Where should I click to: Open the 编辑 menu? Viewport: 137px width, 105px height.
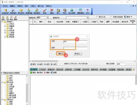[12, 6]
